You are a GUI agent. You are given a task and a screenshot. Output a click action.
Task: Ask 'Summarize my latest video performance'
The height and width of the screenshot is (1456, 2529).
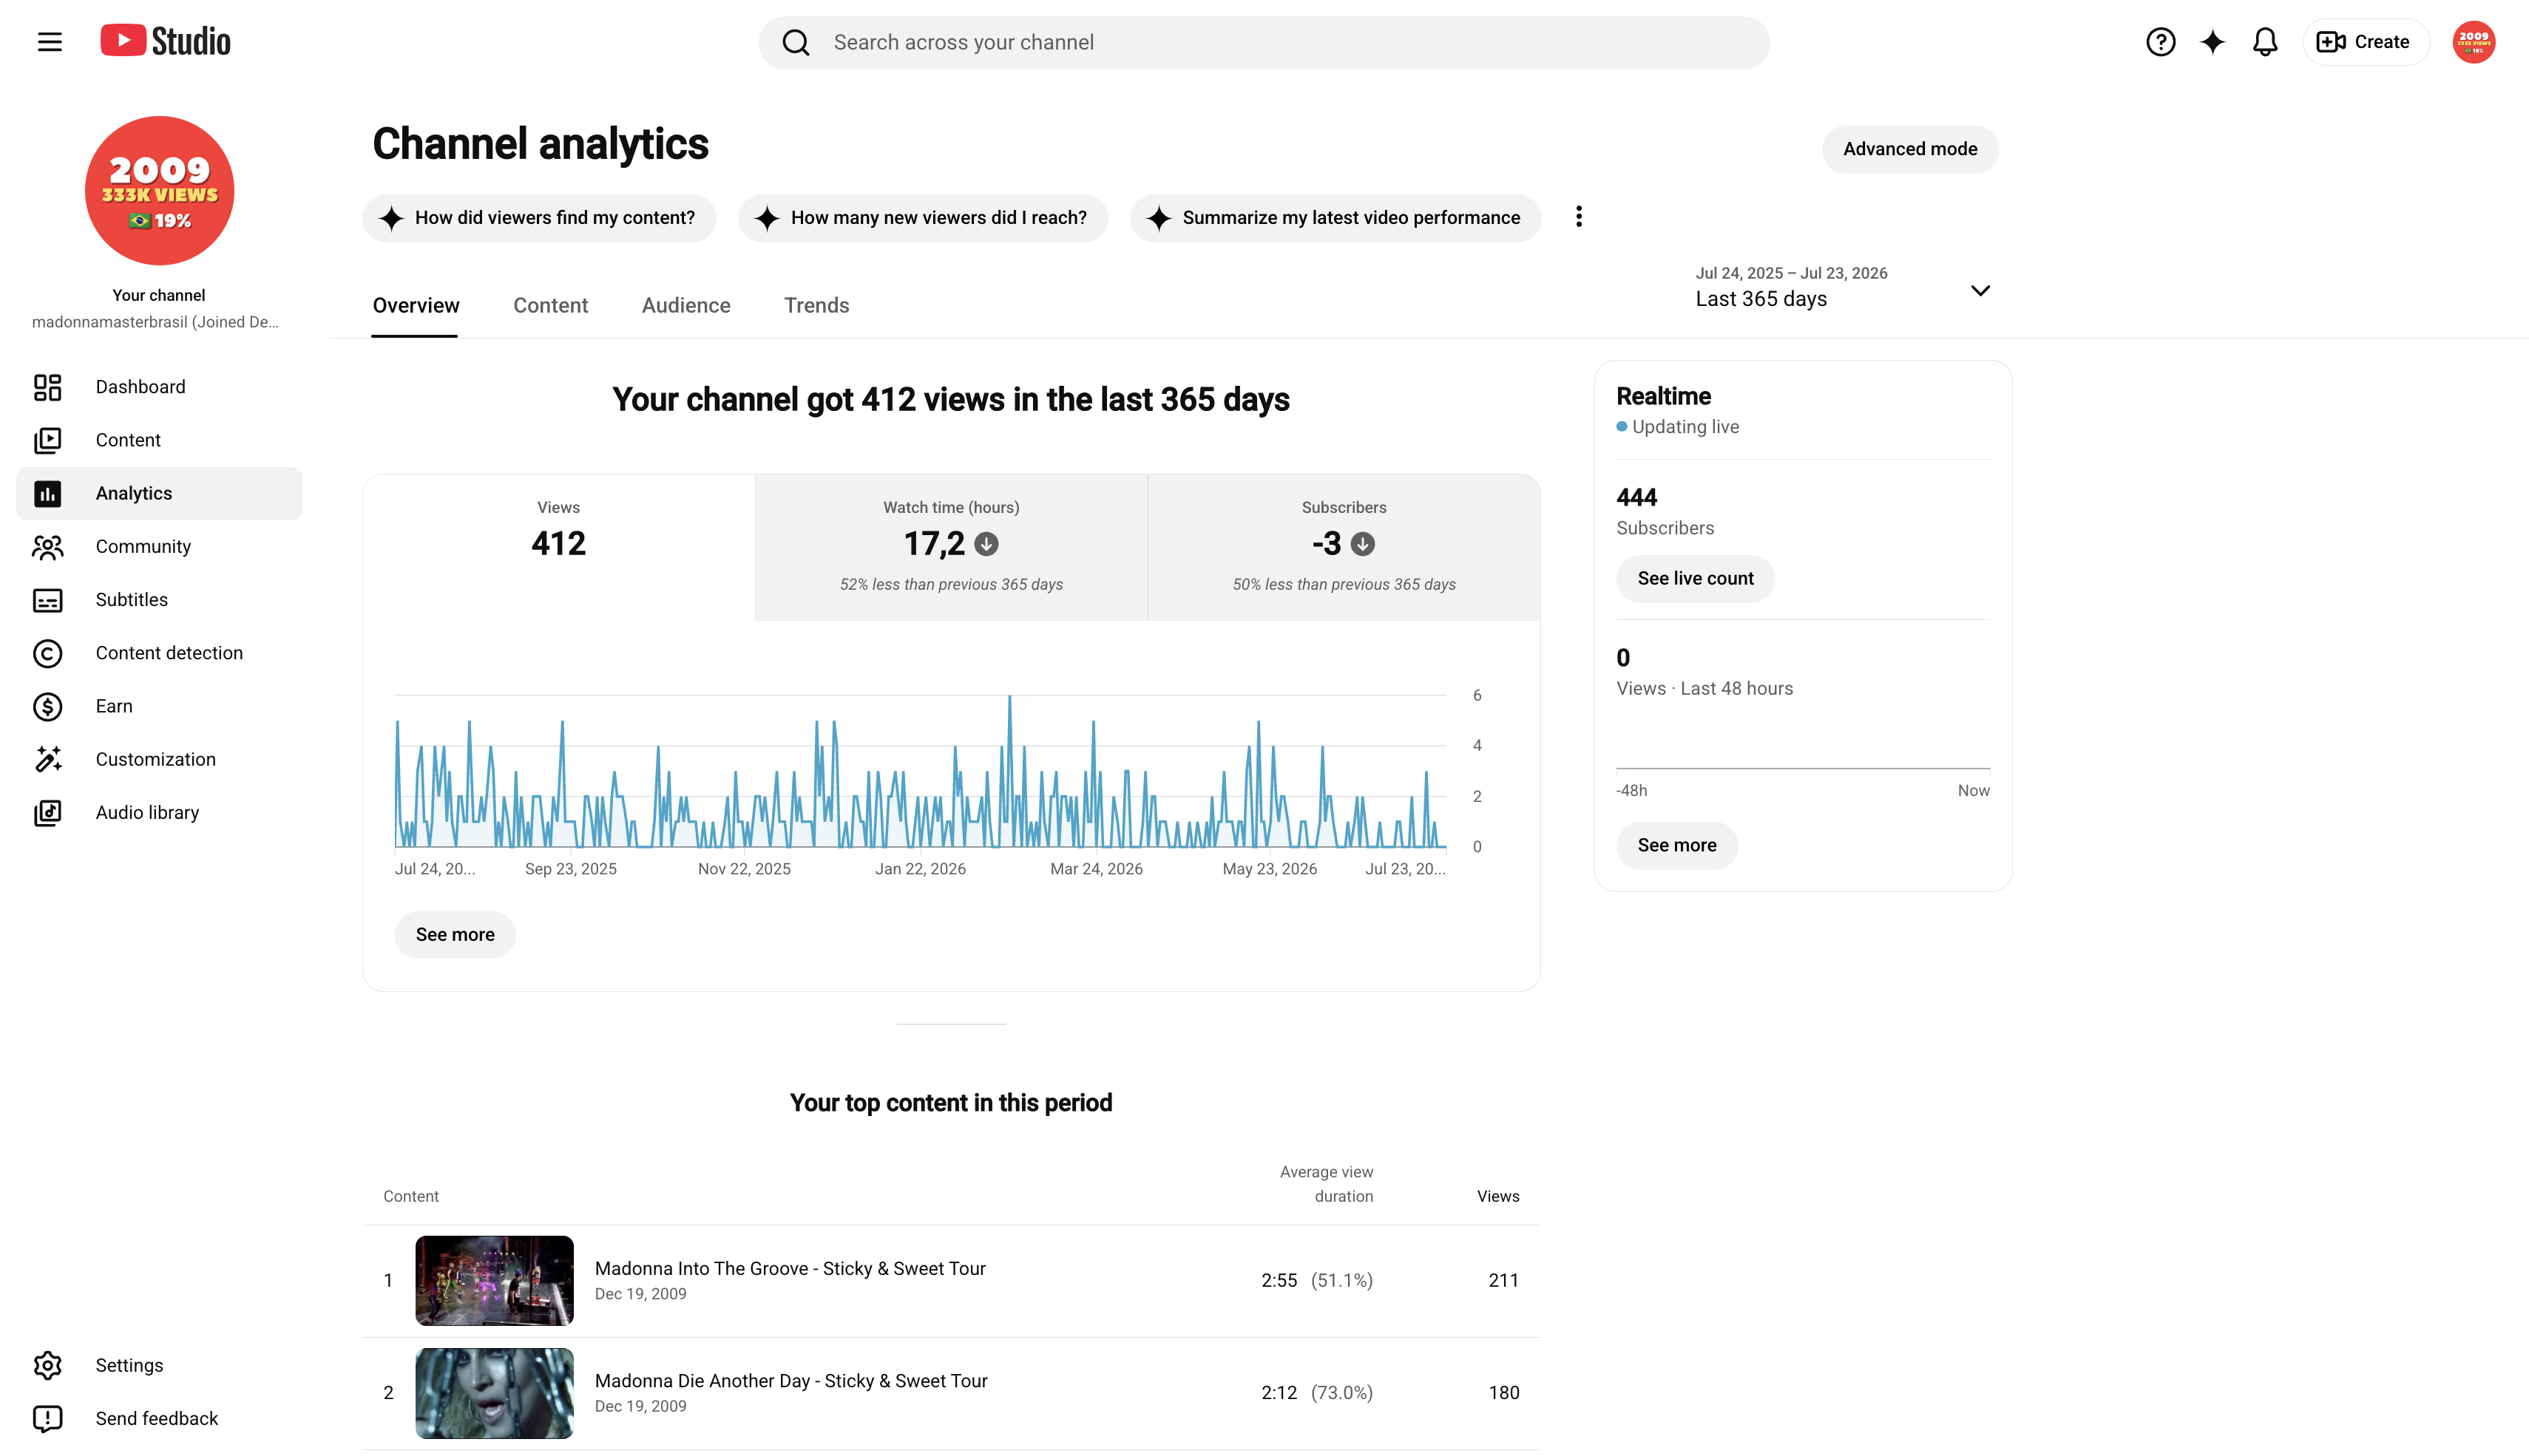pyautogui.click(x=1335, y=218)
